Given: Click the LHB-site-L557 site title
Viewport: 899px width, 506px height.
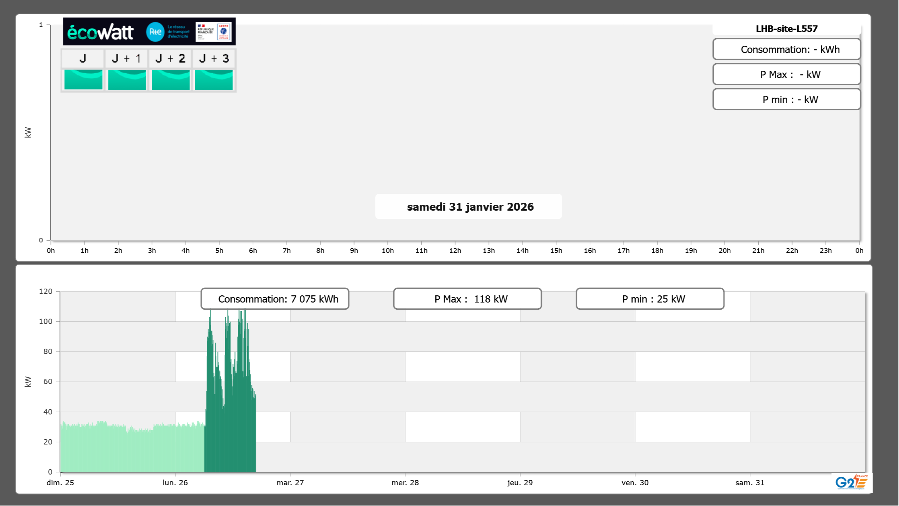Looking at the screenshot, I should [x=786, y=29].
